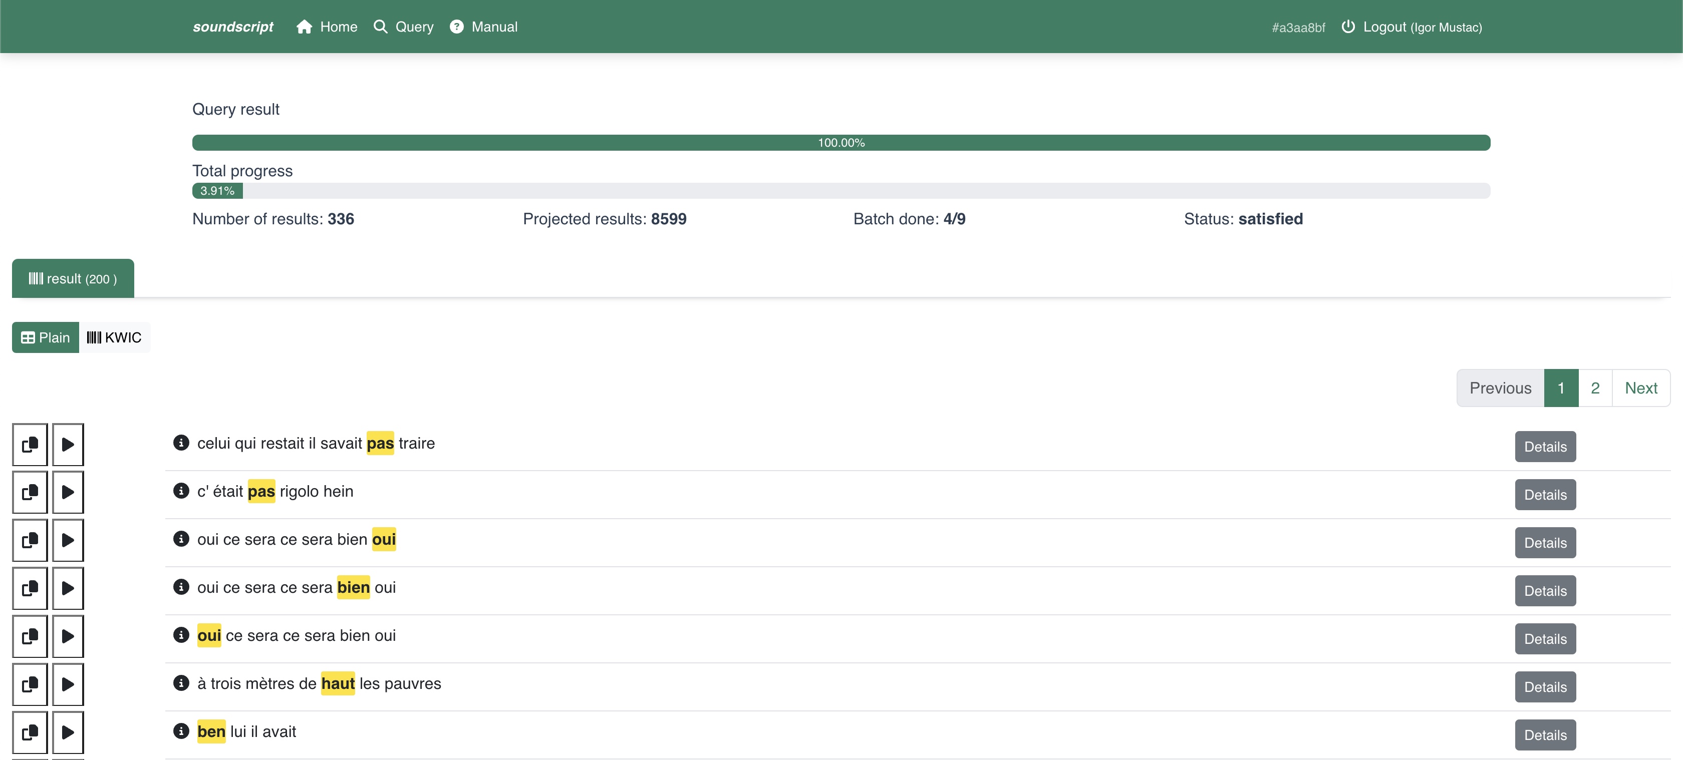1683x760 pixels.
Task: Open Details for 'c' était pas rigolo hein'
Action: point(1545,495)
